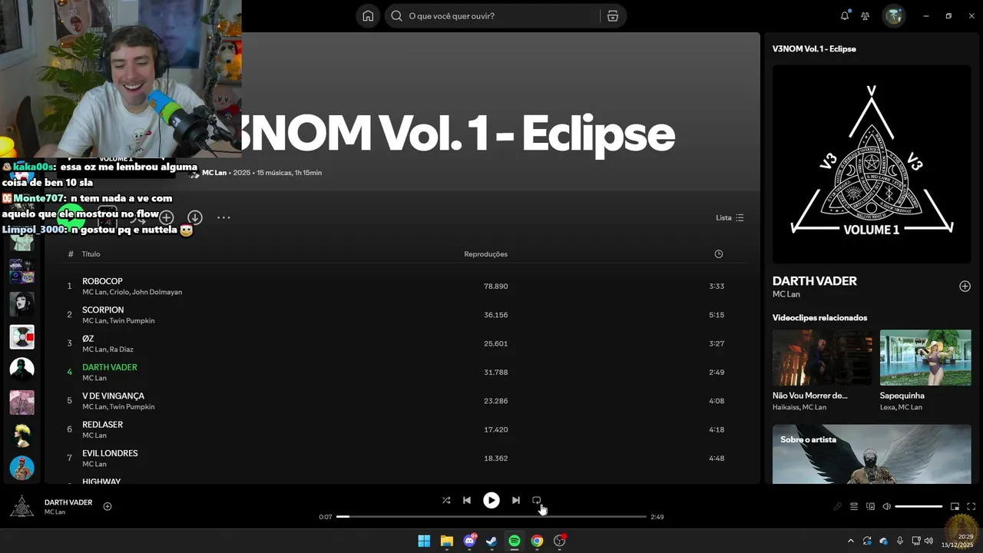Image resolution: width=983 pixels, height=553 pixels.
Task: Adjust the volume slider
Action: (x=918, y=507)
